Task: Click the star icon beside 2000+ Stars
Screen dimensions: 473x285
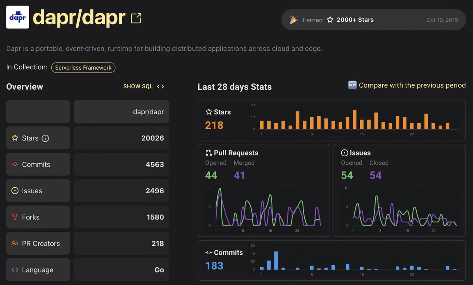Action: (330, 20)
